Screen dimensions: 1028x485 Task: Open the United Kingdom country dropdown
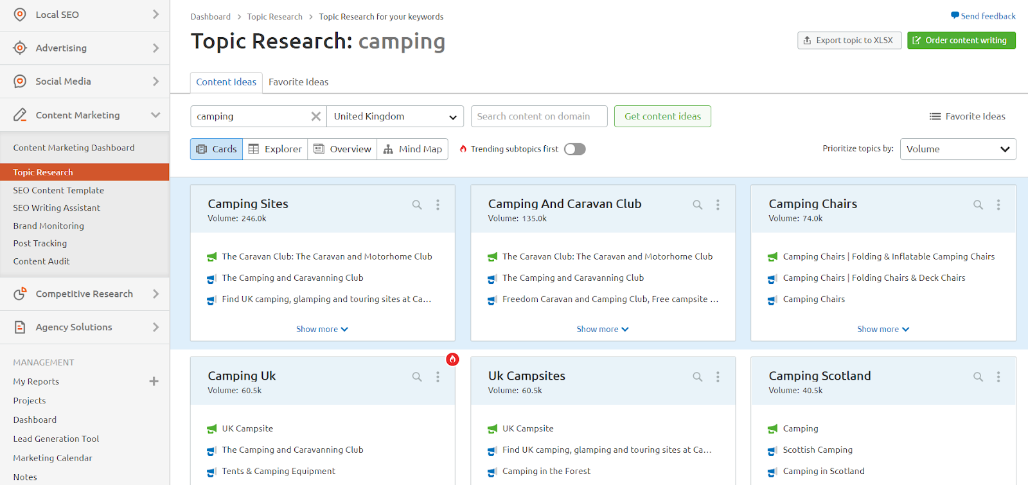click(x=395, y=116)
